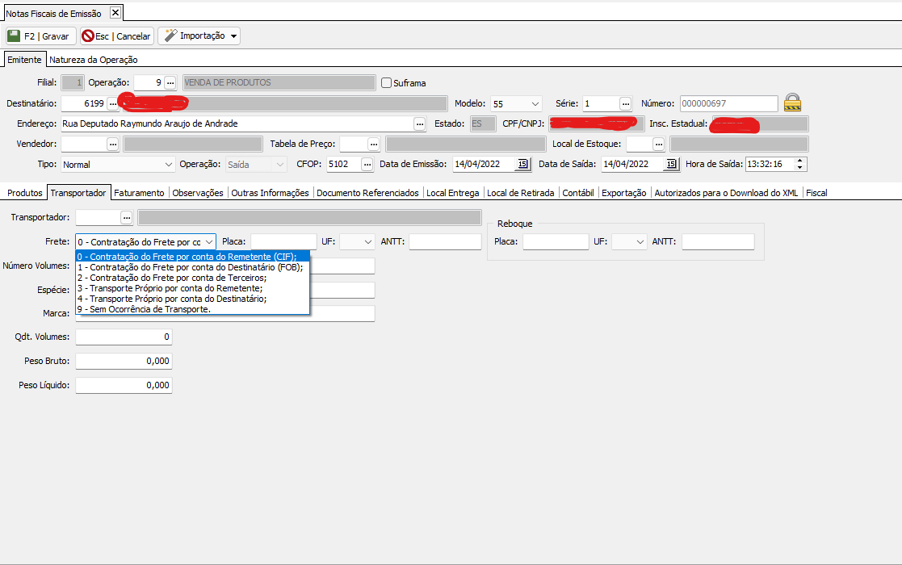Click the padlock icon beside Número field
This screenshot has width=902, height=565.
(793, 103)
